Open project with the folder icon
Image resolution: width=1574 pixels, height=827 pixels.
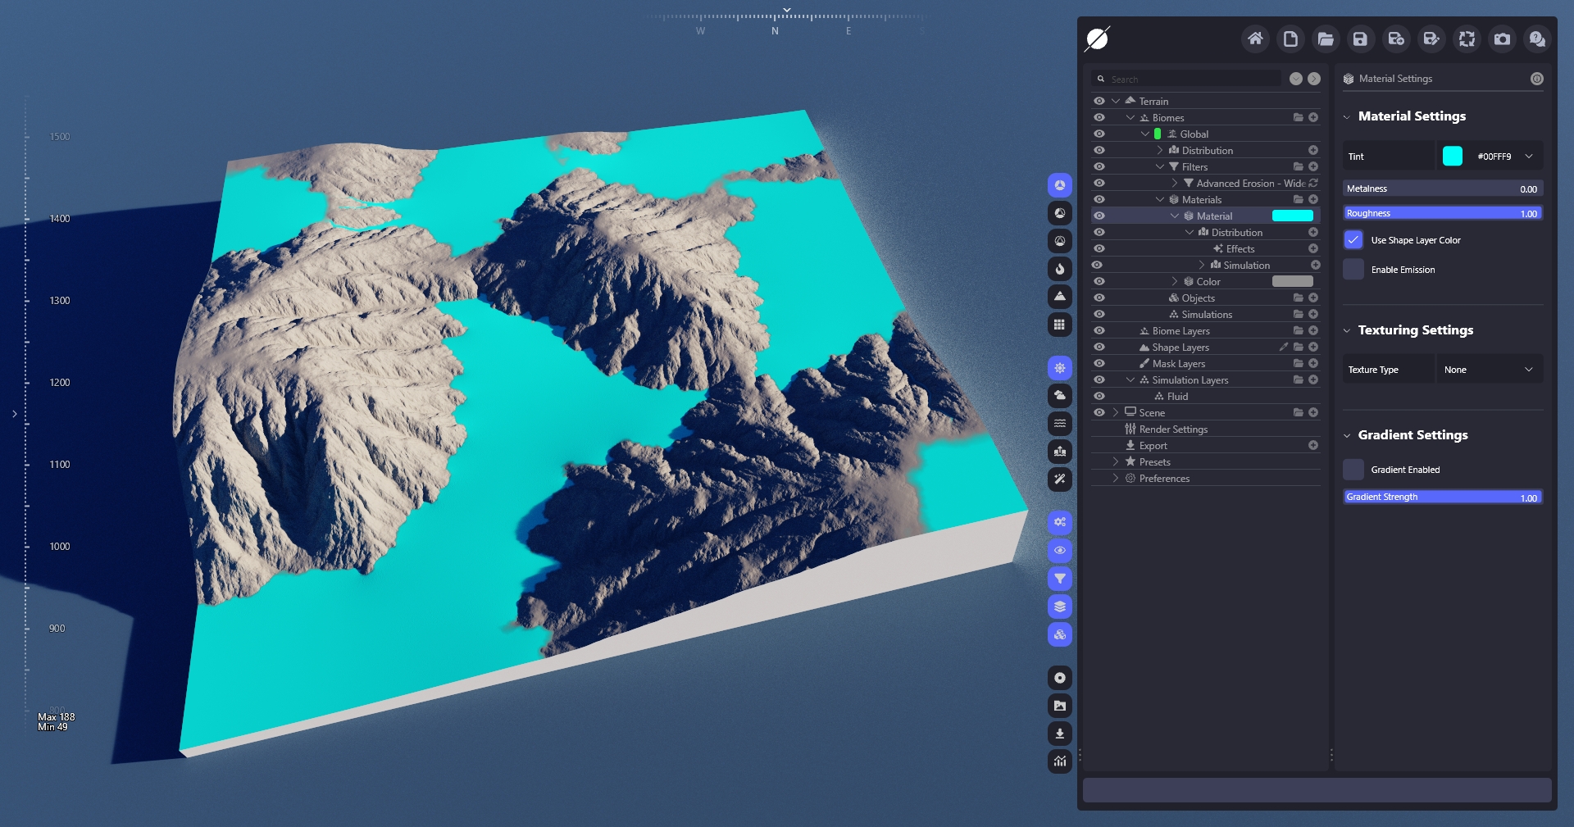1325,39
